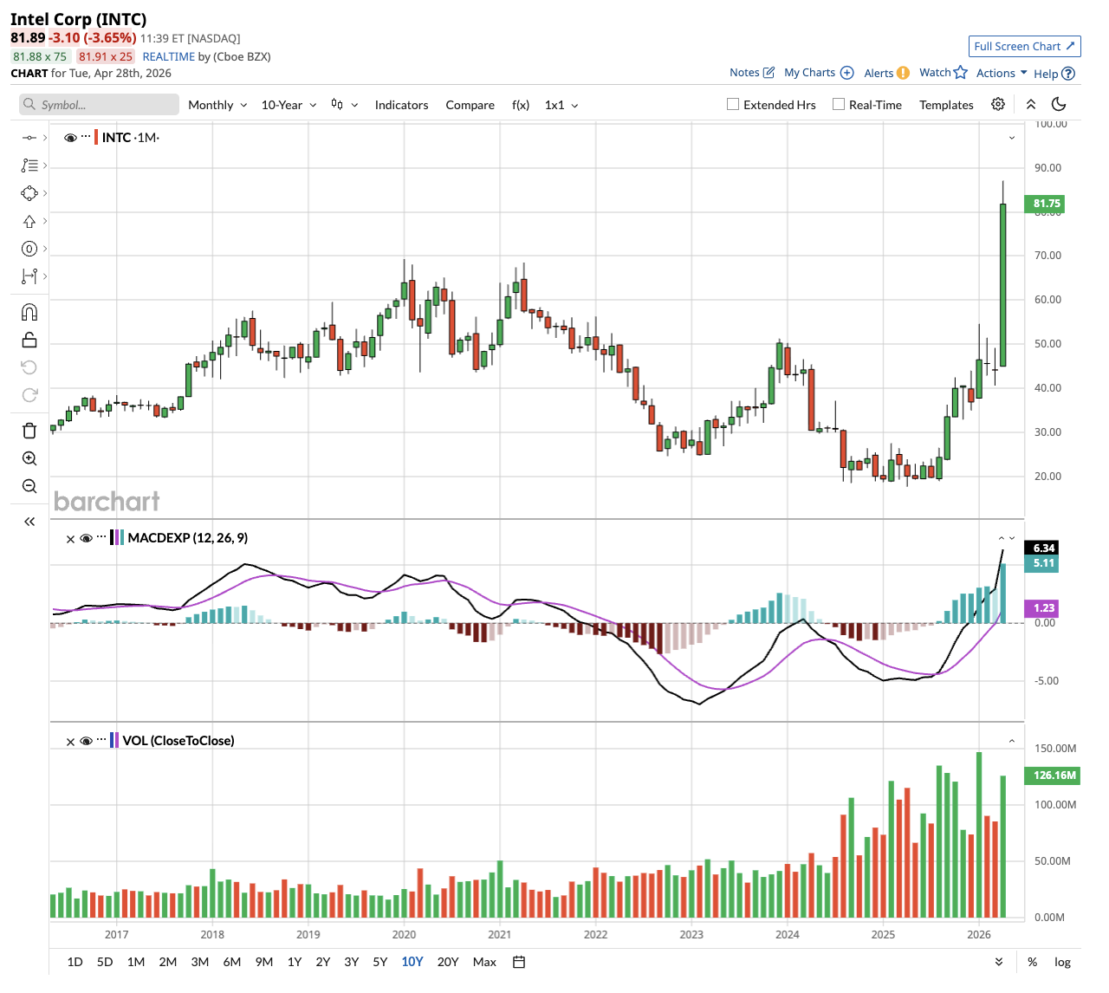Activate the magnet snap tool
This screenshot has width=1109, height=993.
point(29,313)
